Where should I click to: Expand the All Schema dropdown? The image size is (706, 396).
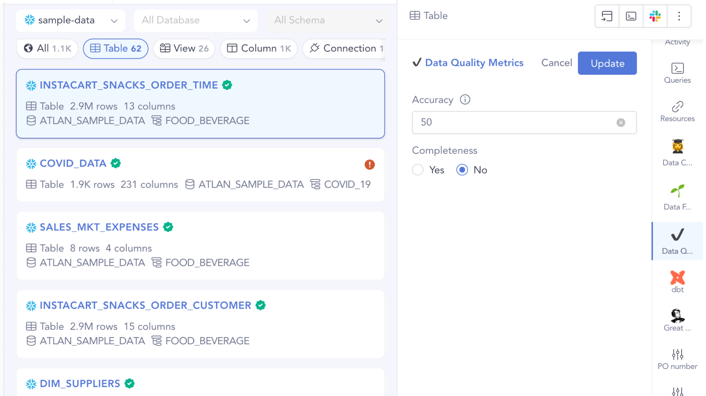click(328, 20)
